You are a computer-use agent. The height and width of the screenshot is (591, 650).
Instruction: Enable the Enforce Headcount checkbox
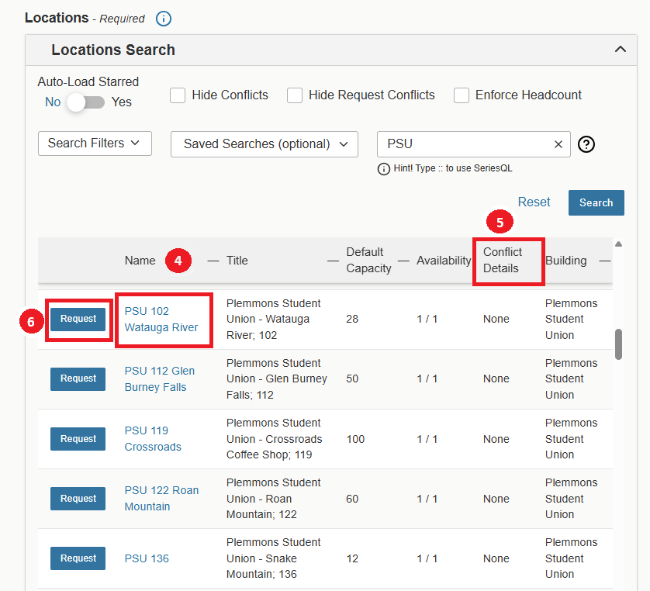coord(462,95)
